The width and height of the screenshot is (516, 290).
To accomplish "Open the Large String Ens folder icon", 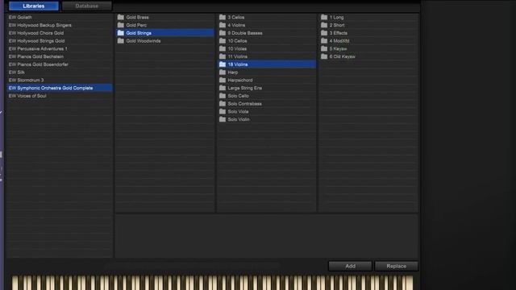I will [x=223, y=88].
